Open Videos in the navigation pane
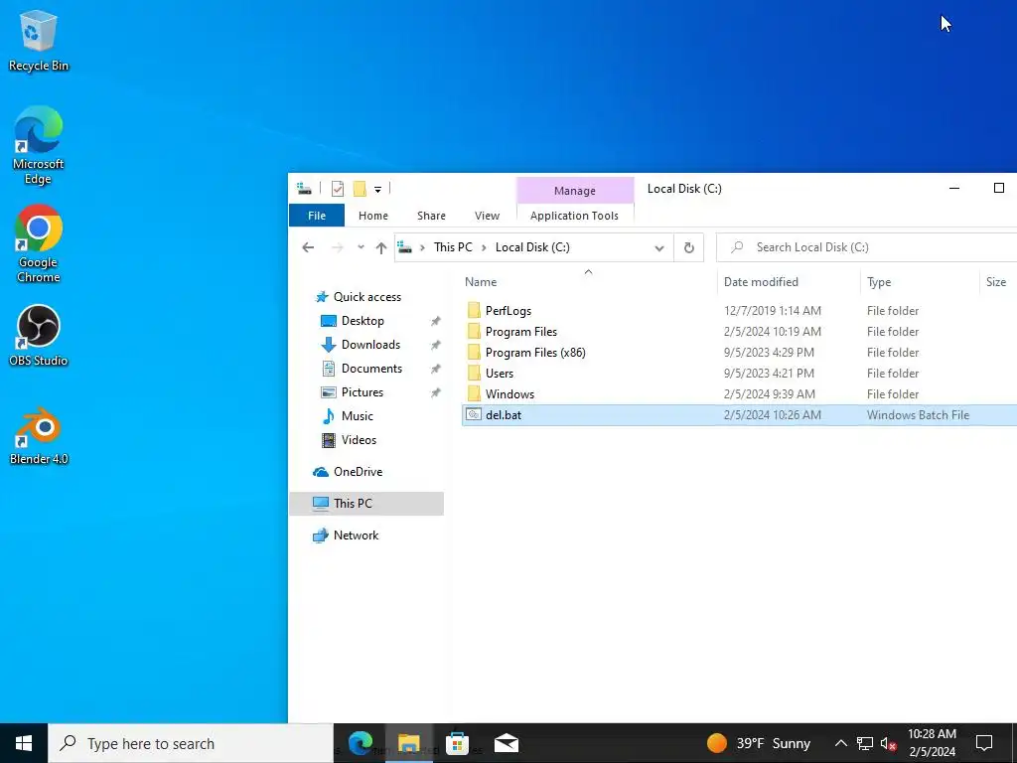 click(359, 440)
